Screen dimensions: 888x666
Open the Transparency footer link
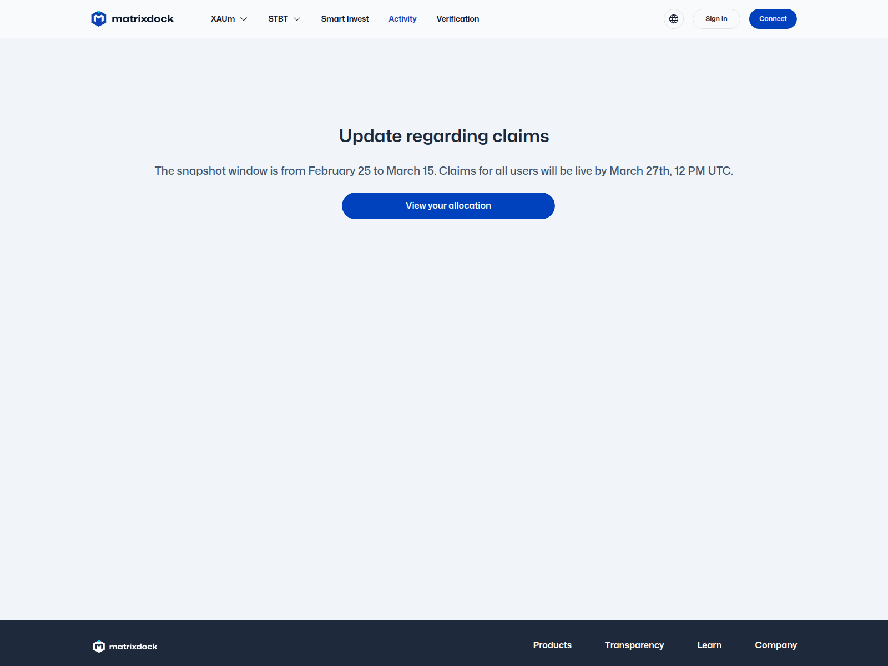coord(634,645)
